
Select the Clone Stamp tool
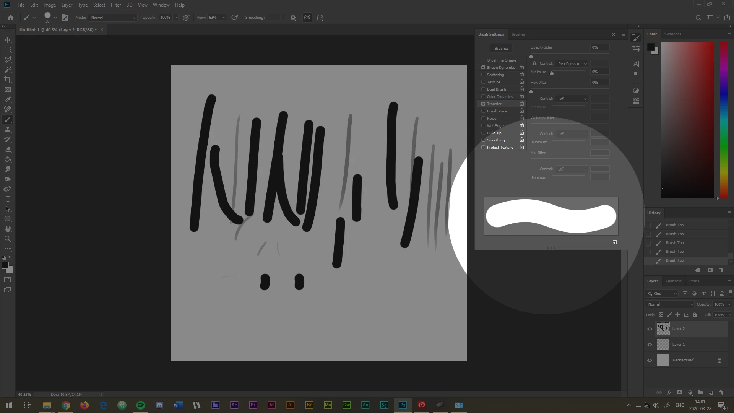click(8, 130)
